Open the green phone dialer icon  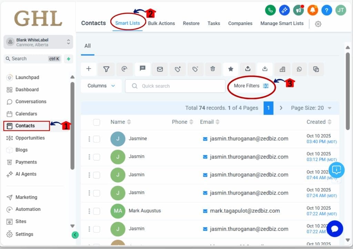point(270,10)
